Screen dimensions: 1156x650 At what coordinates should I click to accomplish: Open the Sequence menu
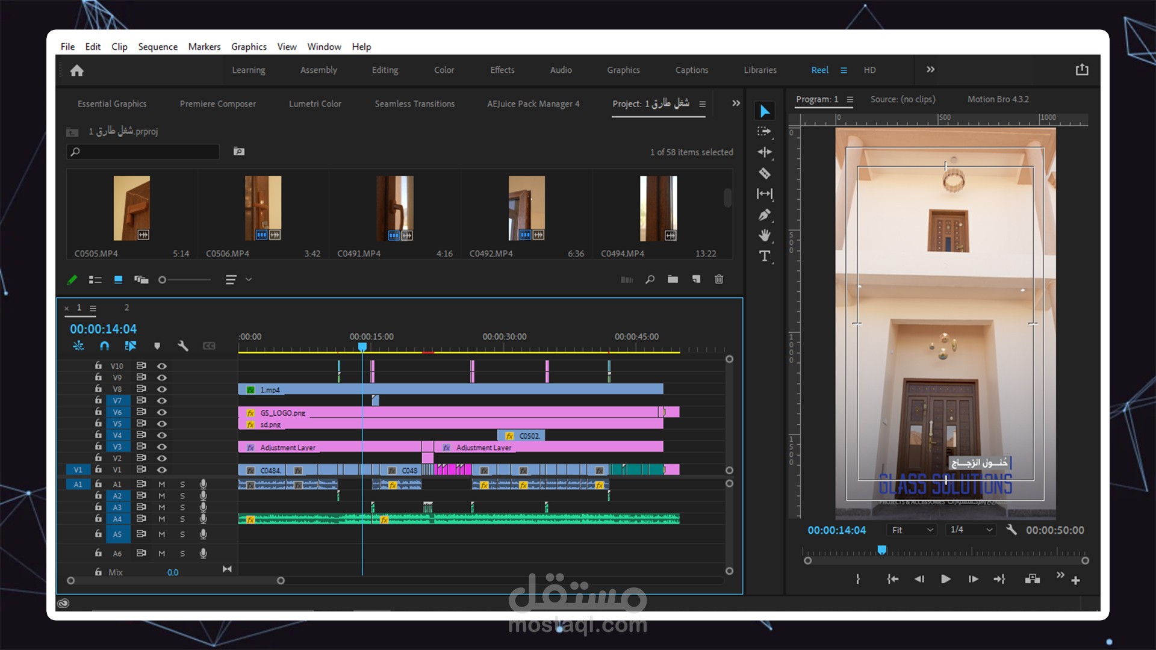click(x=158, y=47)
